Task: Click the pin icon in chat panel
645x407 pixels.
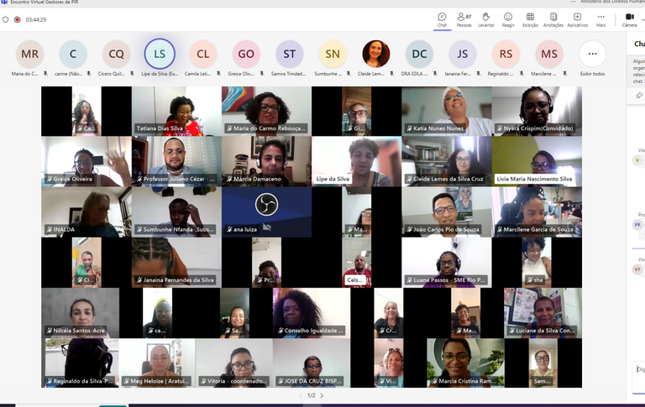Action: 639,96
